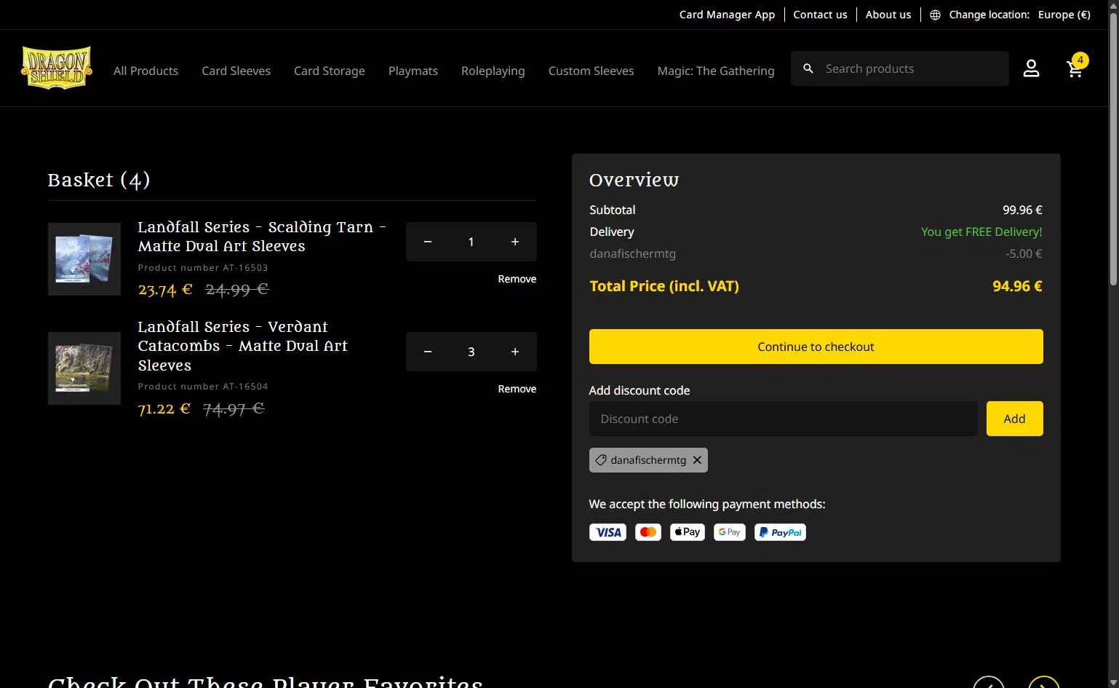Click Continue to checkout button
Image resolution: width=1119 pixels, height=688 pixels.
coord(816,347)
